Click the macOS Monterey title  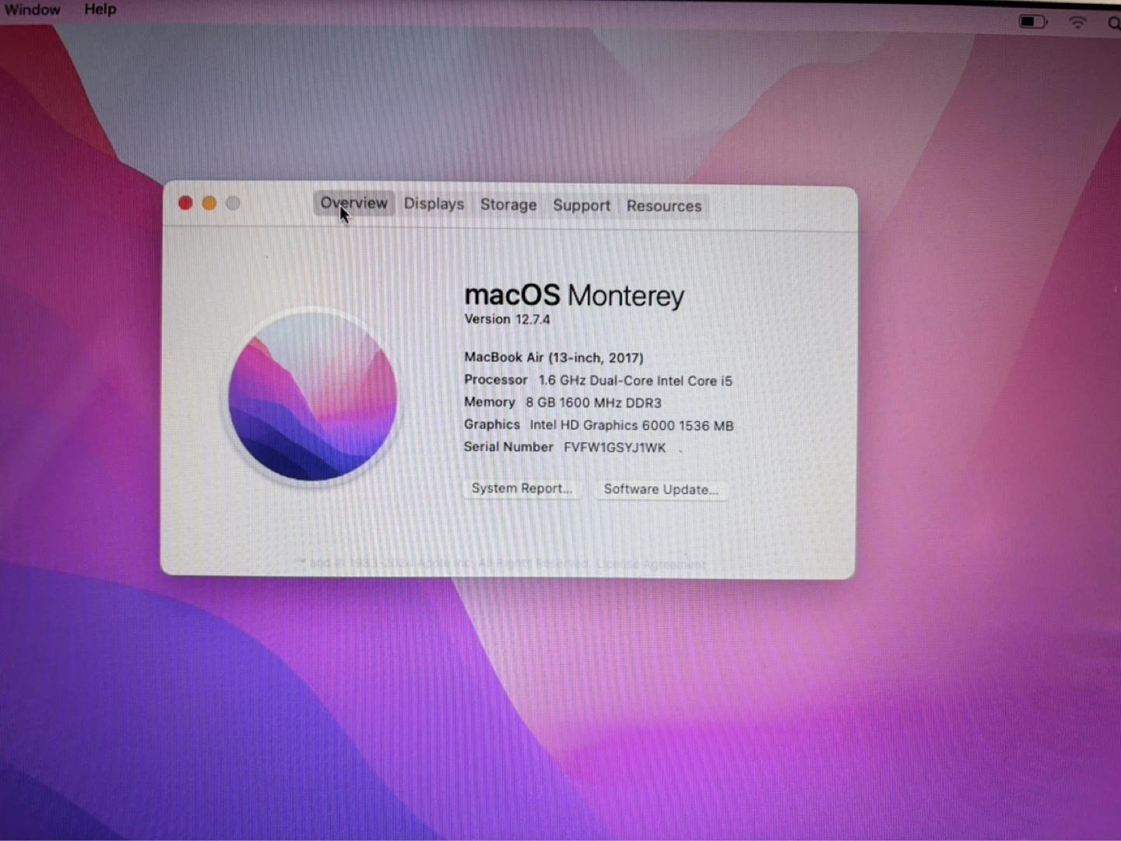point(574,295)
